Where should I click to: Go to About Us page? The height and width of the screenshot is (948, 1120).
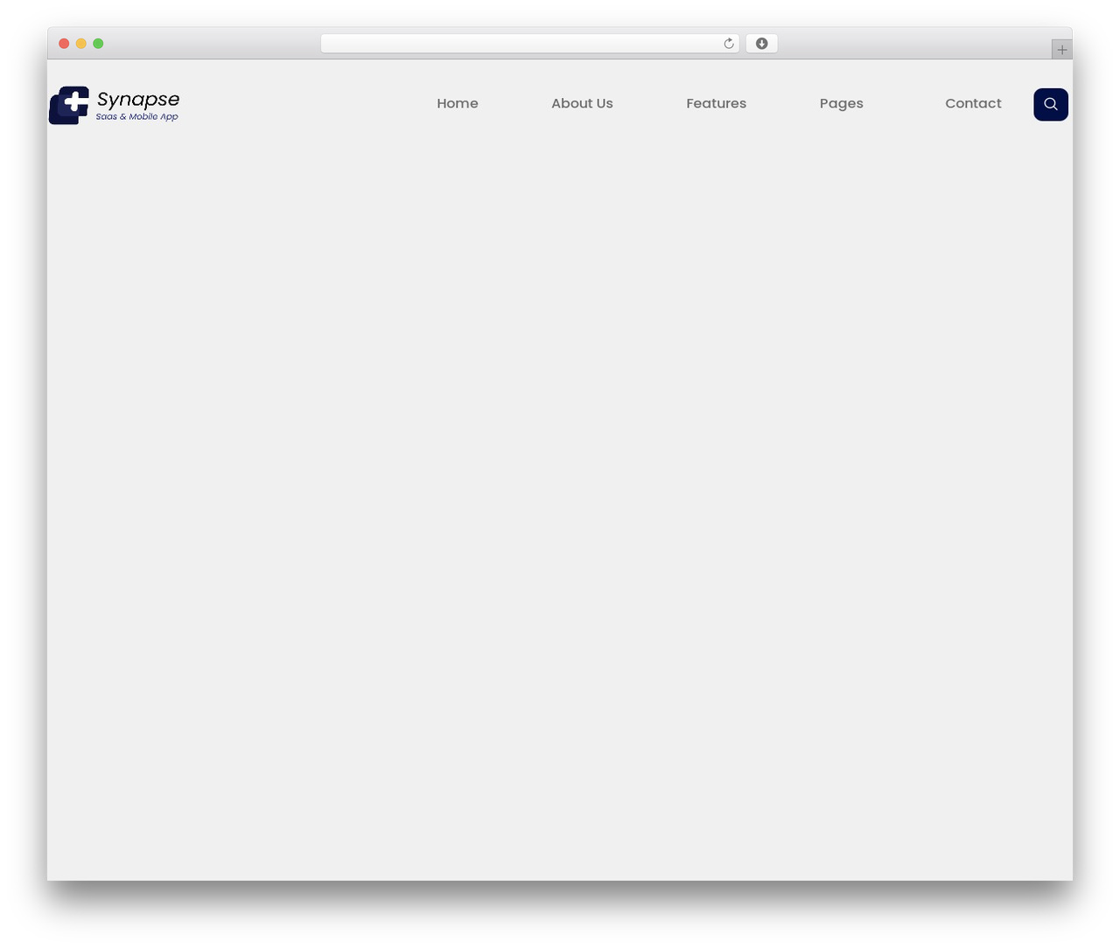[582, 103]
